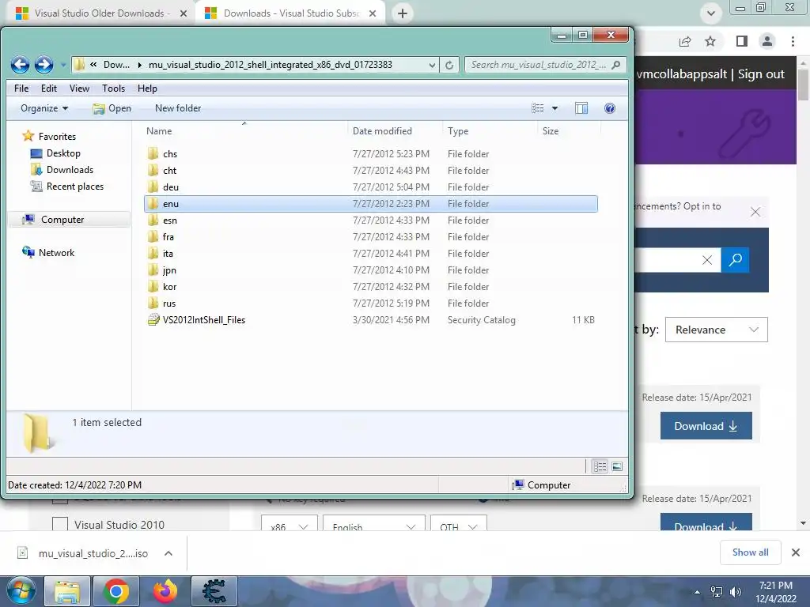This screenshot has width=810, height=607.
Task: Switch to large thumbnails view in status bar
Action: pyautogui.click(x=617, y=466)
